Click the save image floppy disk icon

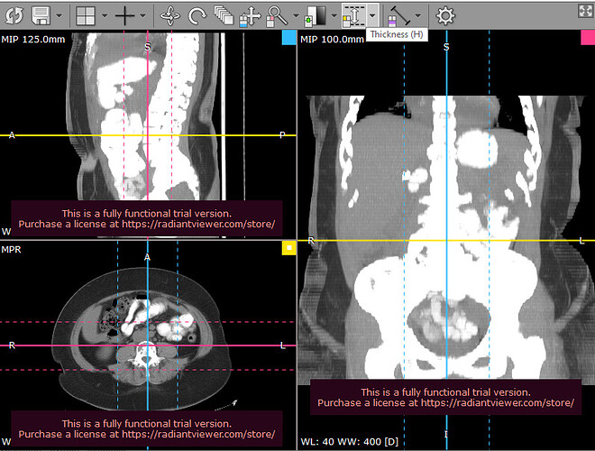click(x=41, y=15)
